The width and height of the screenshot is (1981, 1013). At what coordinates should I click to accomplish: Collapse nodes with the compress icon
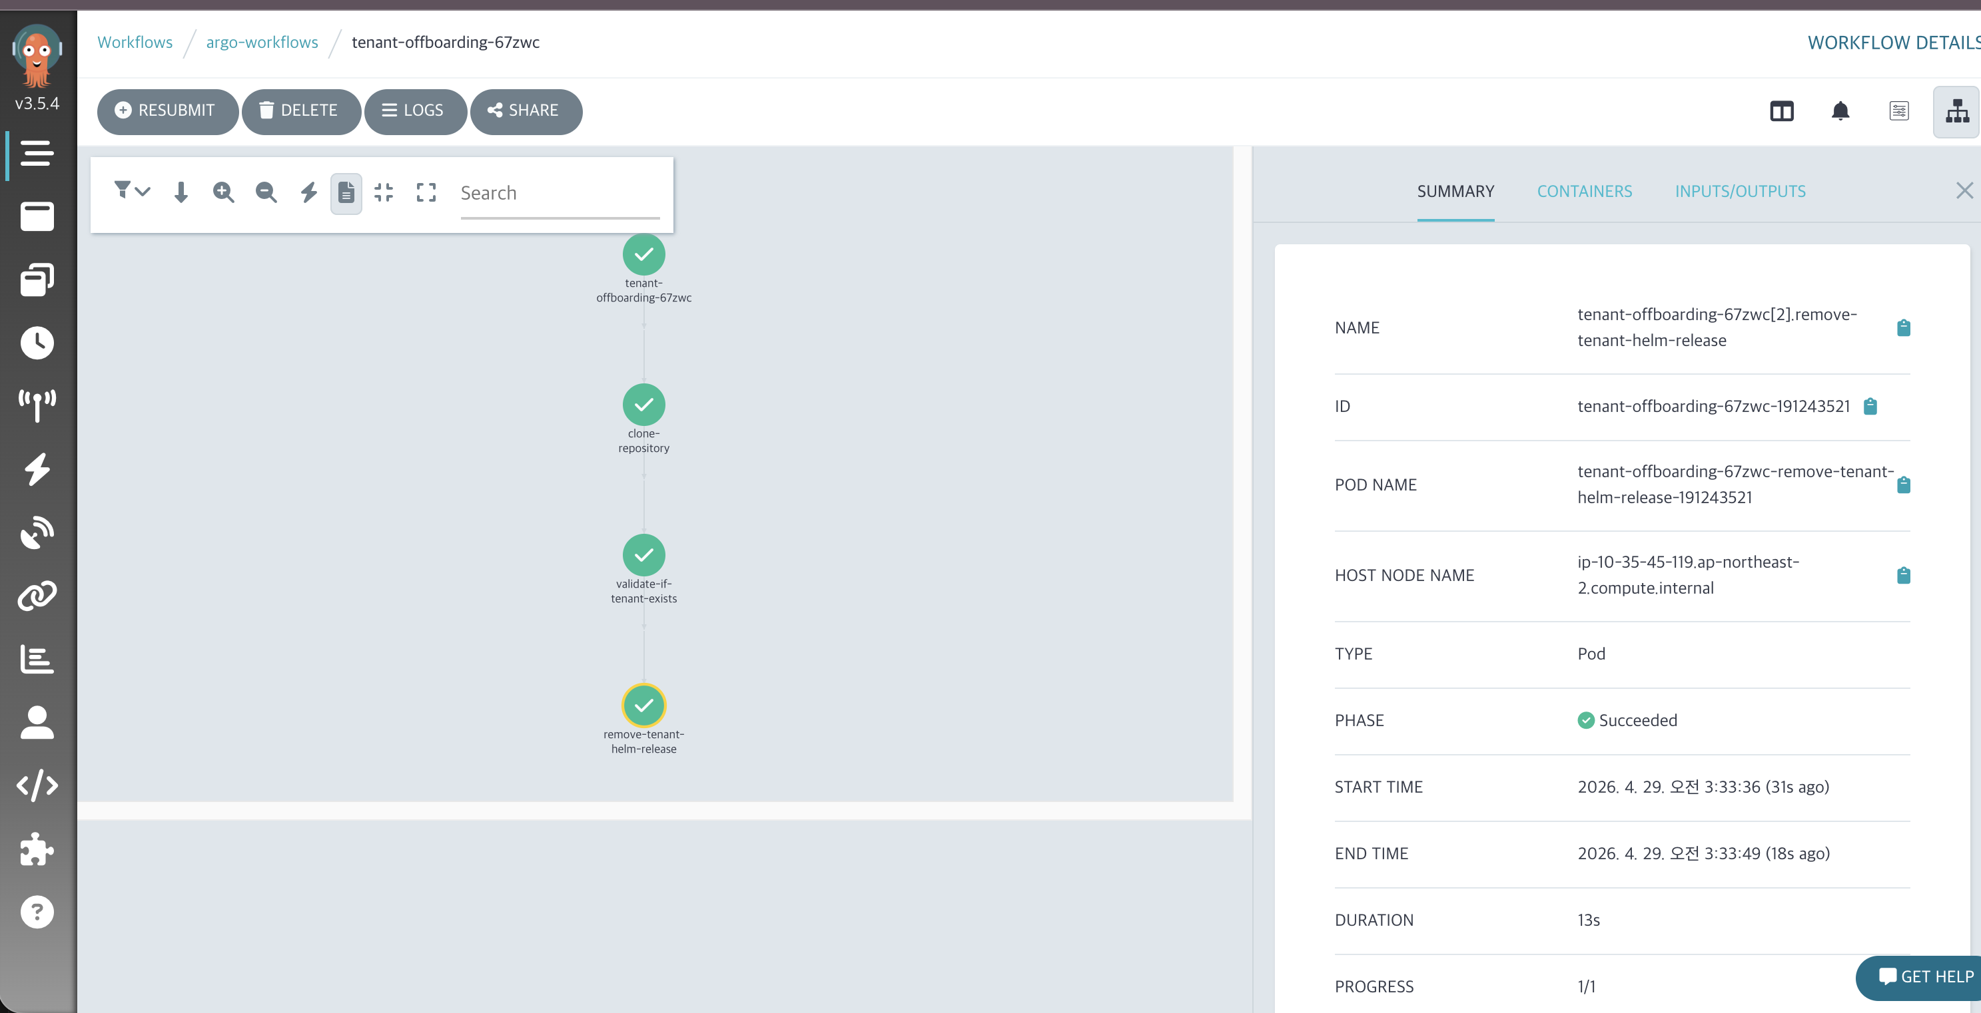[x=383, y=192]
